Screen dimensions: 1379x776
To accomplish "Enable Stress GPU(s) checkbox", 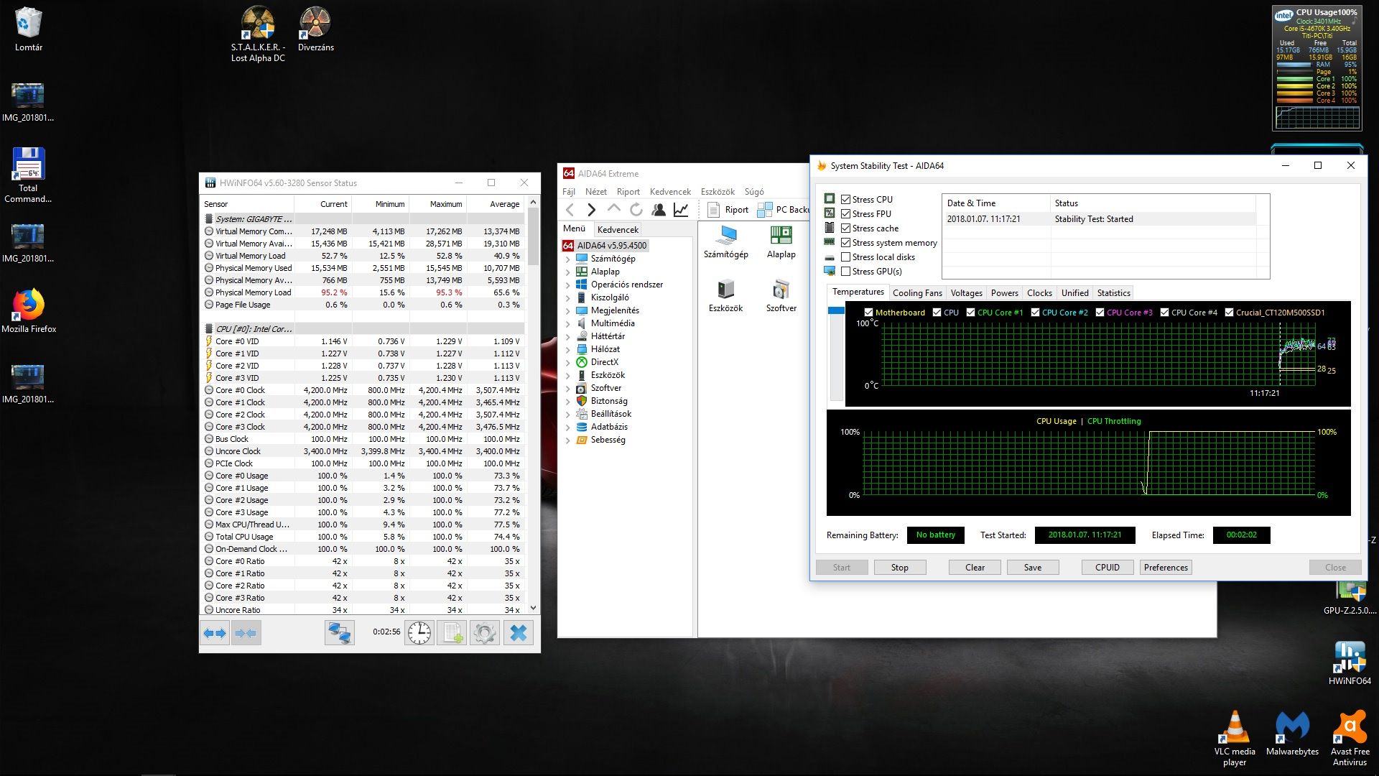I will [x=846, y=272].
